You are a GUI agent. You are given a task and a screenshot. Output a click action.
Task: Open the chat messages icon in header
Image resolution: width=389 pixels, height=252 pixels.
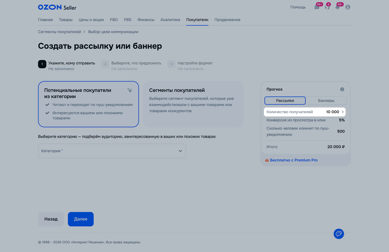317,7
